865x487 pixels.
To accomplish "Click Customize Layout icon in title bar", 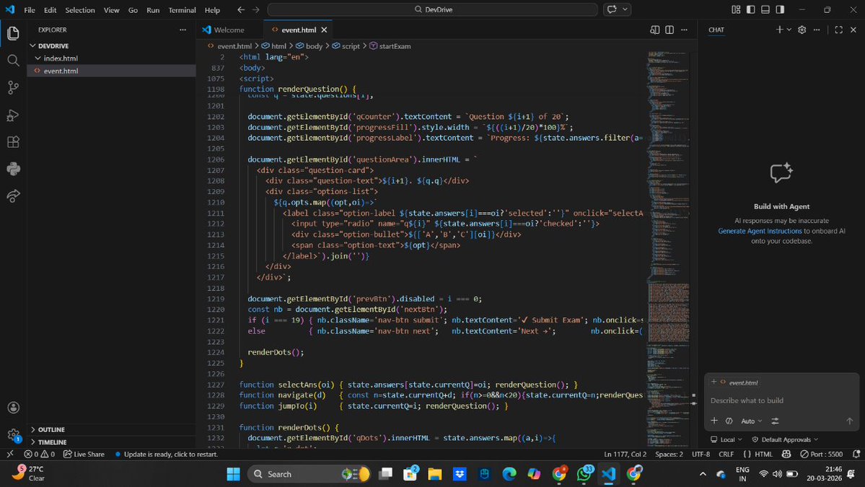I will (x=736, y=9).
